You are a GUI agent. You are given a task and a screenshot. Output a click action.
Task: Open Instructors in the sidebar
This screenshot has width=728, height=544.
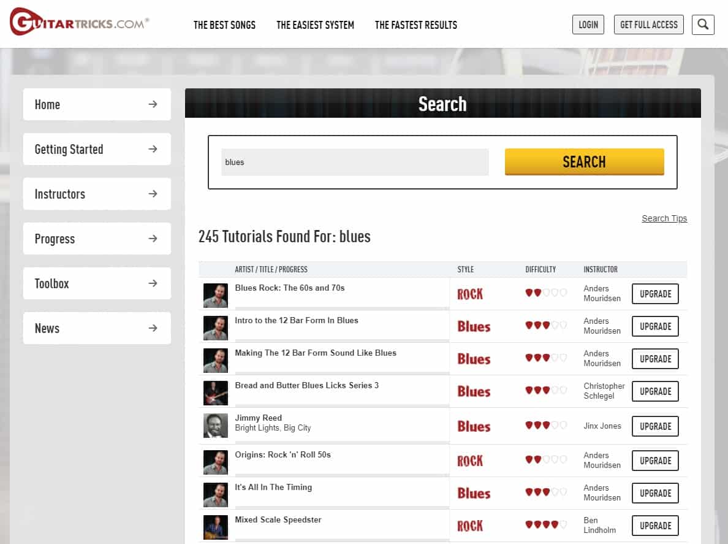(x=97, y=194)
